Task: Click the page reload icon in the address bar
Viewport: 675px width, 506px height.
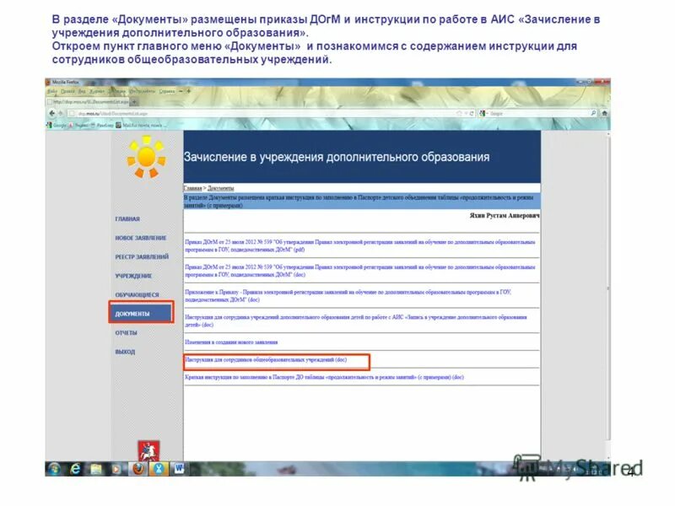Action: [472, 112]
